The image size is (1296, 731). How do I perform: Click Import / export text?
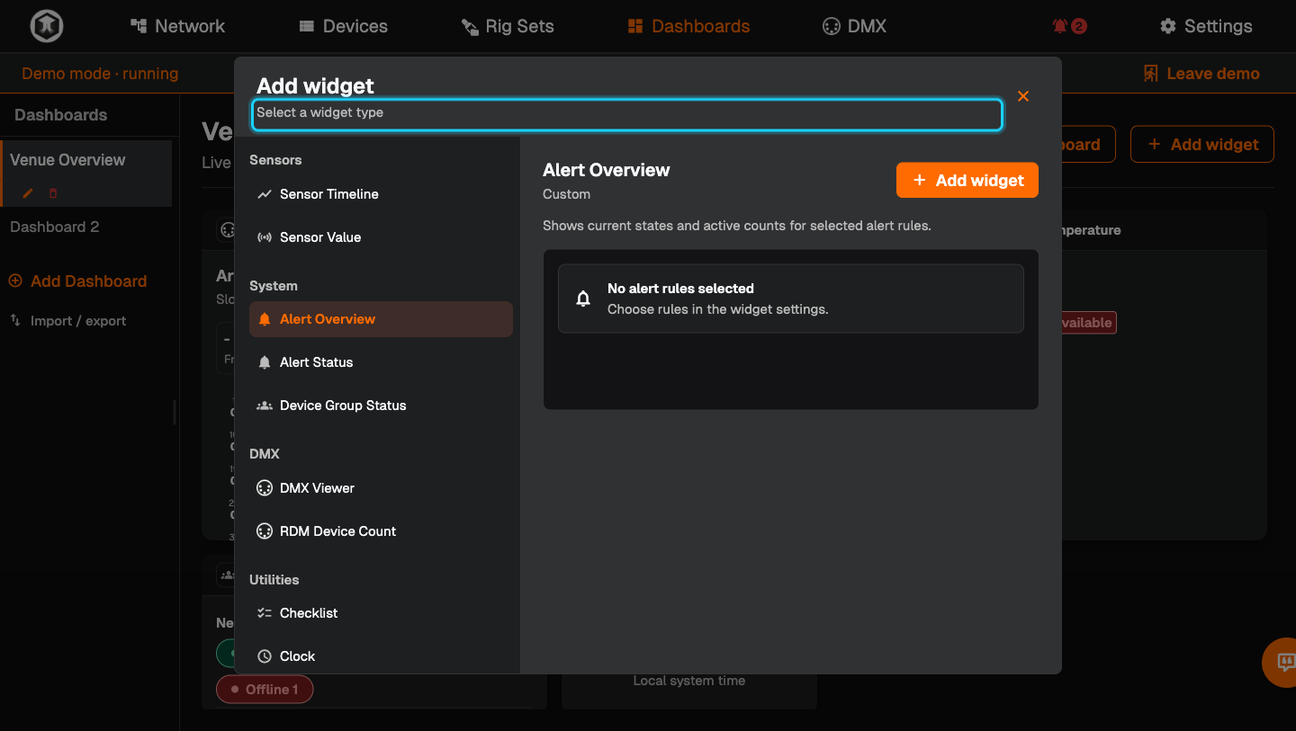click(x=78, y=321)
